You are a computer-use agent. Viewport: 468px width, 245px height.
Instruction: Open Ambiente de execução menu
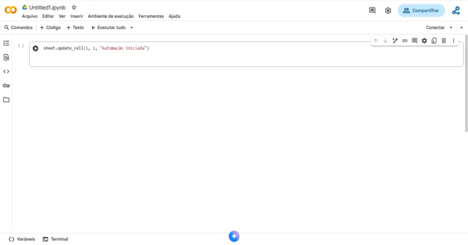point(111,16)
